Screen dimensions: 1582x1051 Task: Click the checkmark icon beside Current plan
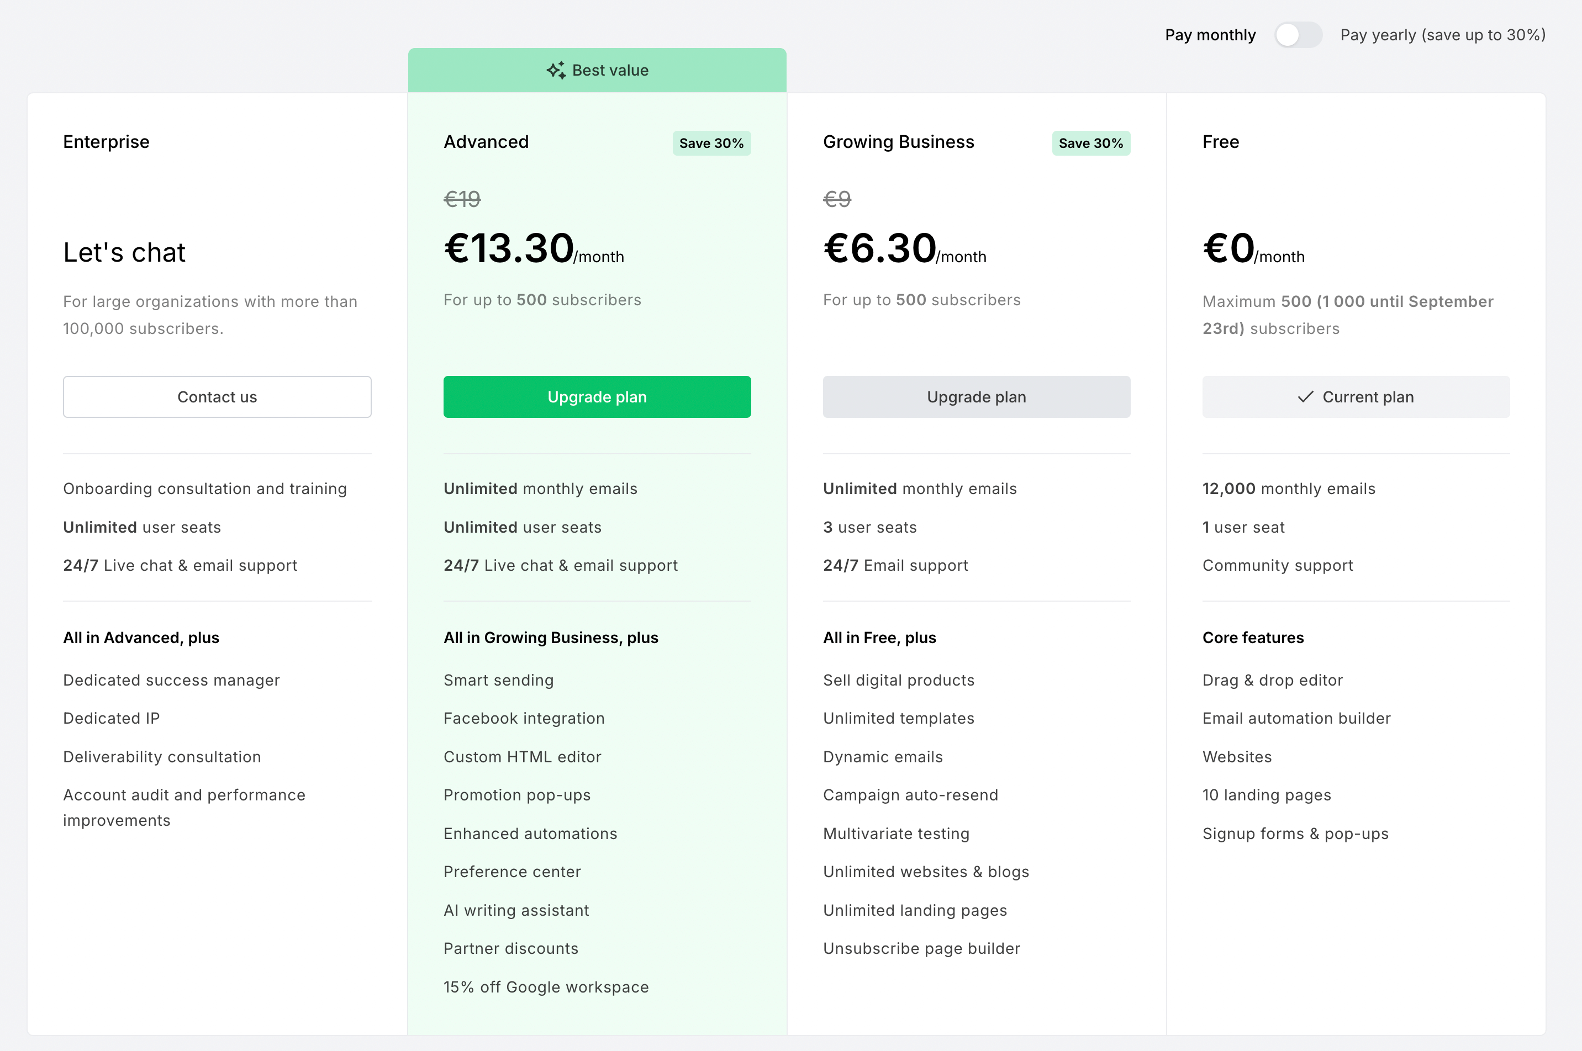(1305, 397)
